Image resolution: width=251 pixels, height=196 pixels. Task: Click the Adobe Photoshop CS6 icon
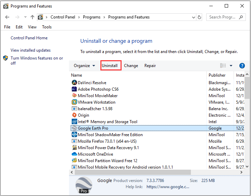coord(74,89)
